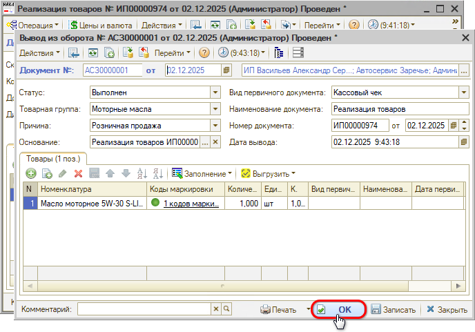
Task: Click the Записать button
Action: coord(394,310)
